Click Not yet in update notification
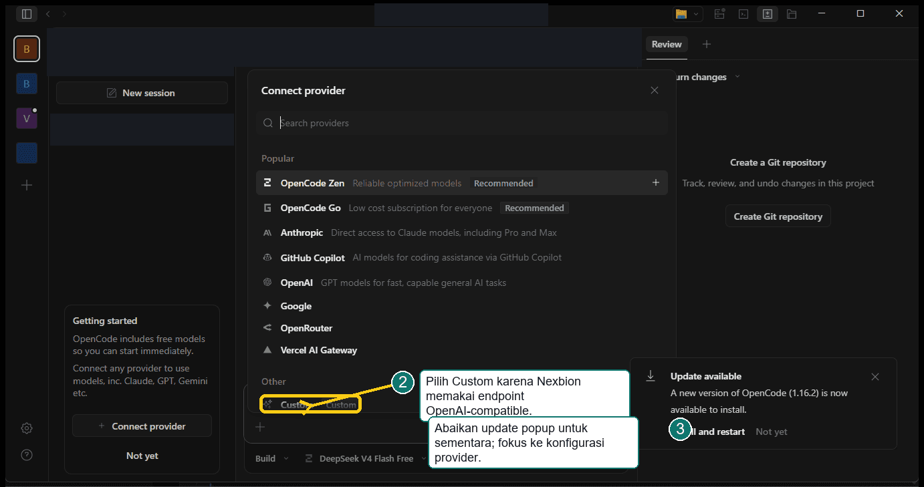The height and width of the screenshot is (487, 924). pyautogui.click(x=772, y=432)
